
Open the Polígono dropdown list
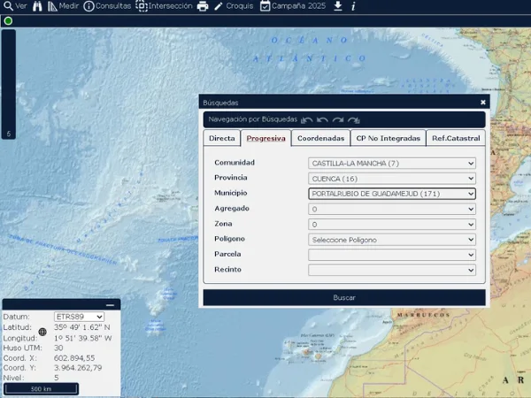[391, 240]
